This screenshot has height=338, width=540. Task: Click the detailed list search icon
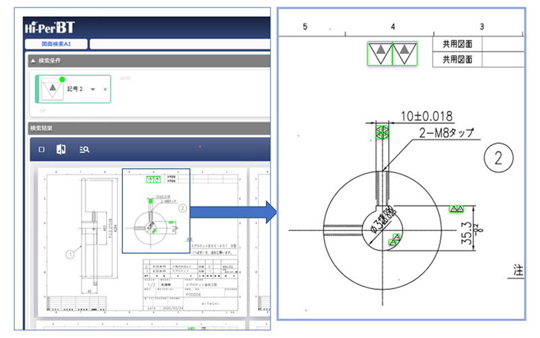coord(84,150)
